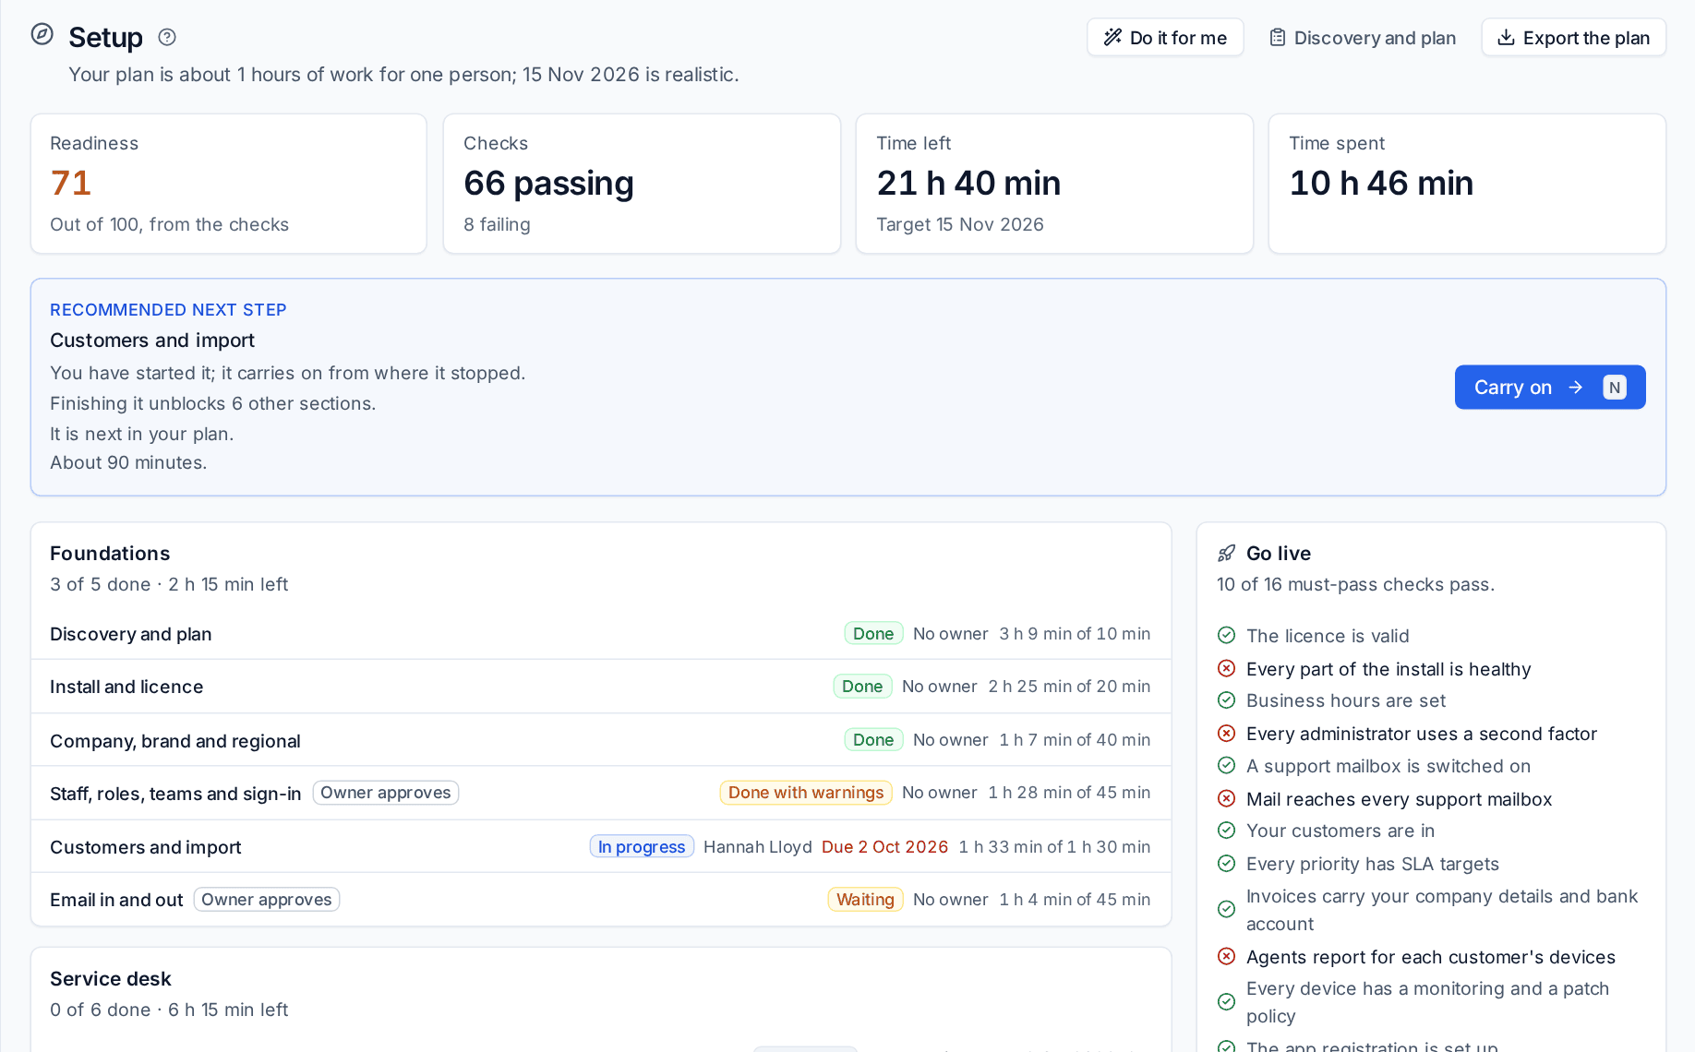The height and width of the screenshot is (1052, 1695).
Task: Click the green check beside Invoices carry your company details
Action: tap(1226, 909)
